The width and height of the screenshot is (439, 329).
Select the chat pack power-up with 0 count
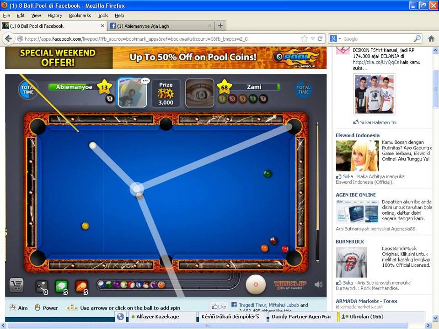point(42,287)
